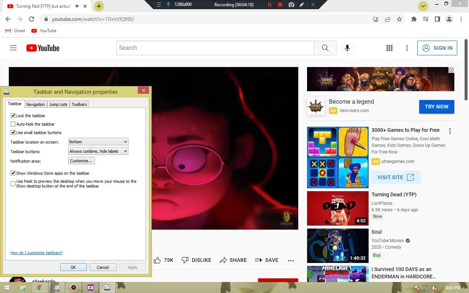This screenshot has height=293, width=469.
Task: Click the volume icon in system tray
Action: click(x=434, y=288)
